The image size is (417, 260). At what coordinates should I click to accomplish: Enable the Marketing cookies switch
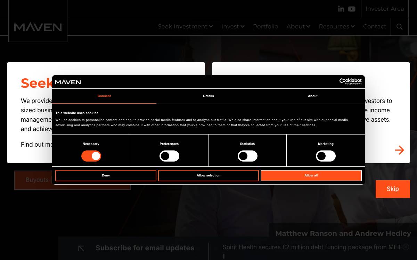326,156
